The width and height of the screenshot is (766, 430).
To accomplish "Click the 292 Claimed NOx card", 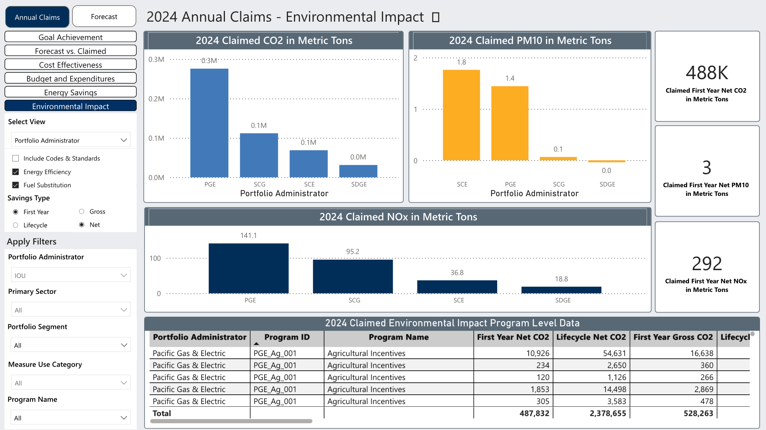I will pos(707,267).
